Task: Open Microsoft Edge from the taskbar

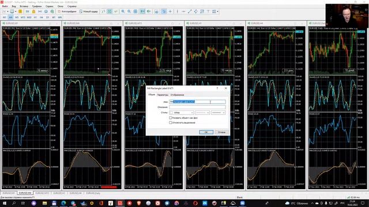Action: (63, 203)
